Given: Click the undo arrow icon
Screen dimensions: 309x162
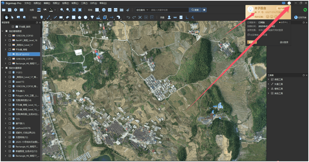Looking at the screenshot, I should 128,17.
